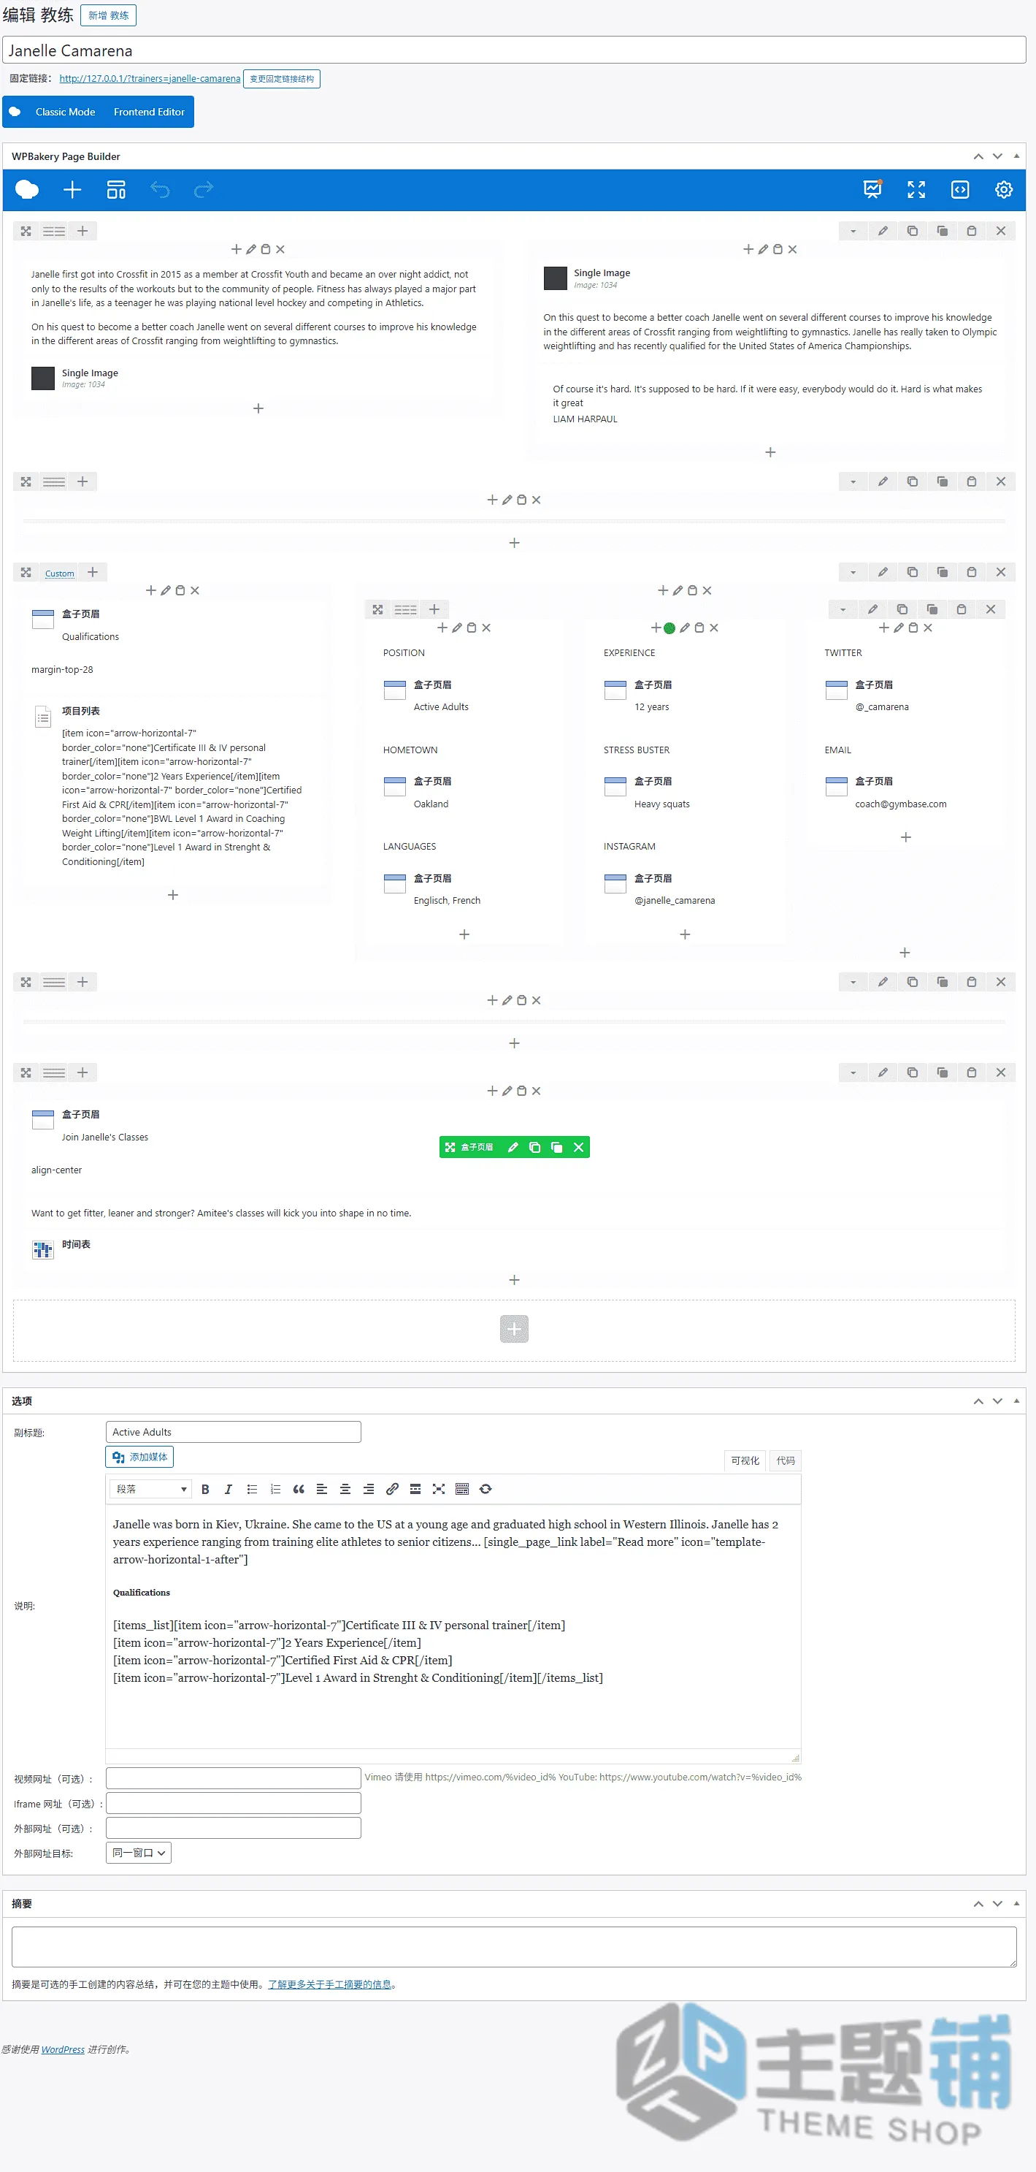
Task: Add new element from the blue toolbar
Action: point(72,190)
